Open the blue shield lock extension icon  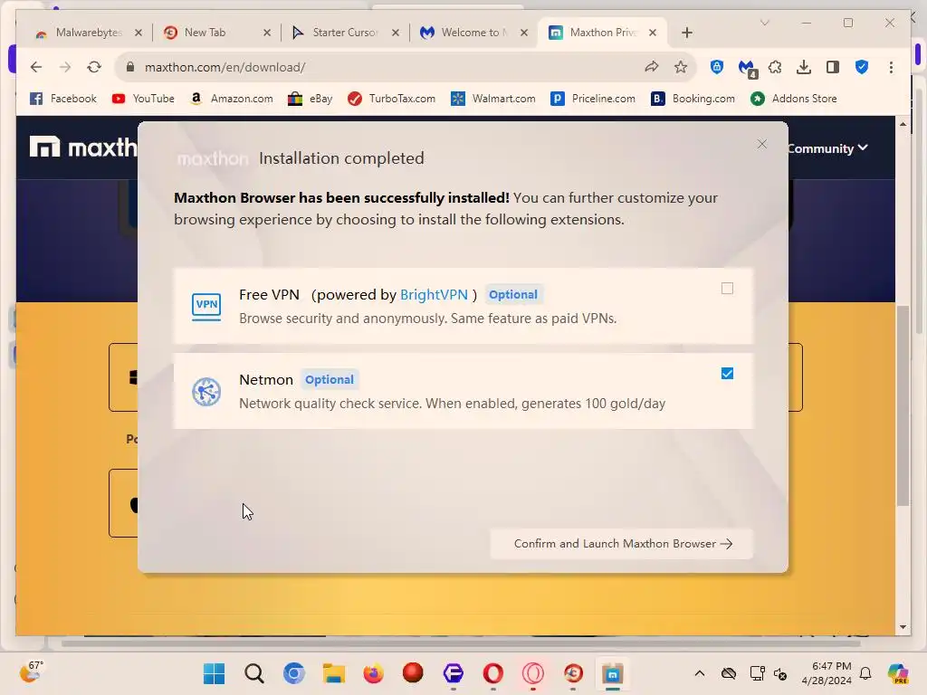tap(717, 67)
